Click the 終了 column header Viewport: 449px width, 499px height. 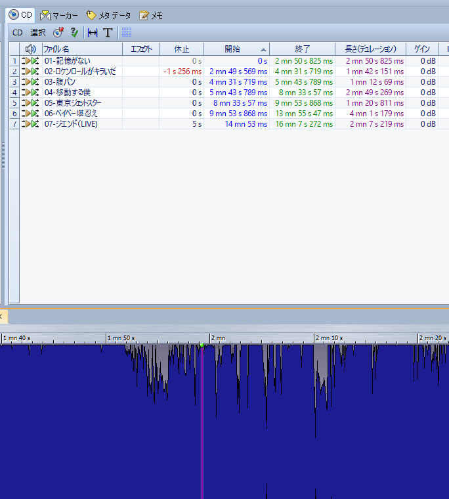tap(303, 49)
